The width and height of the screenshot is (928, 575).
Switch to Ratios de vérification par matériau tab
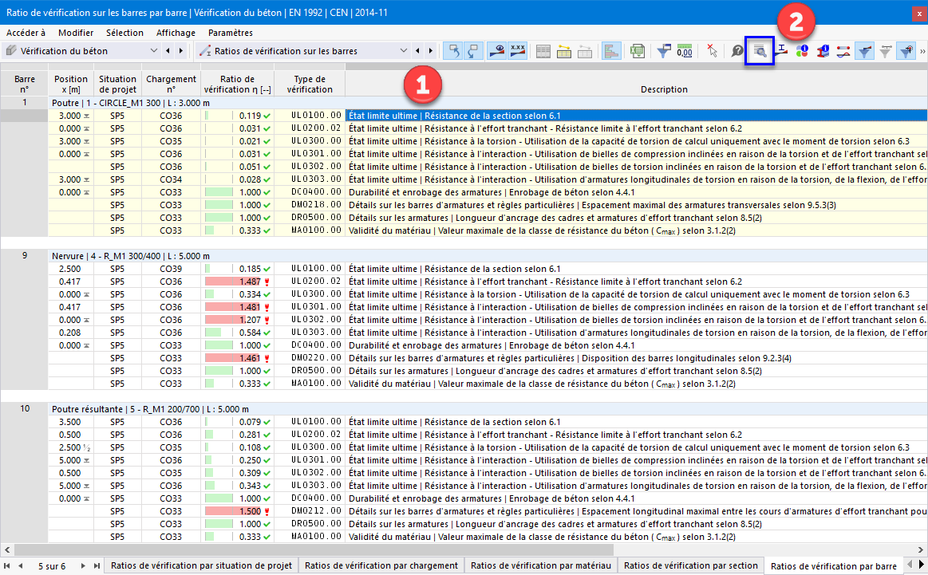pos(541,565)
